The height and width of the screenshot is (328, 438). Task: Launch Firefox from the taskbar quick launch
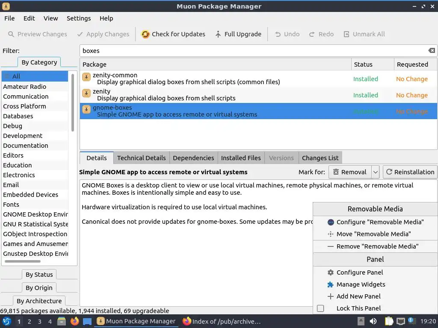[74, 321]
